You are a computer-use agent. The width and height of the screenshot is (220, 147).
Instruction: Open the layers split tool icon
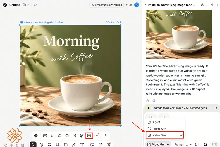click(x=67, y=136)
